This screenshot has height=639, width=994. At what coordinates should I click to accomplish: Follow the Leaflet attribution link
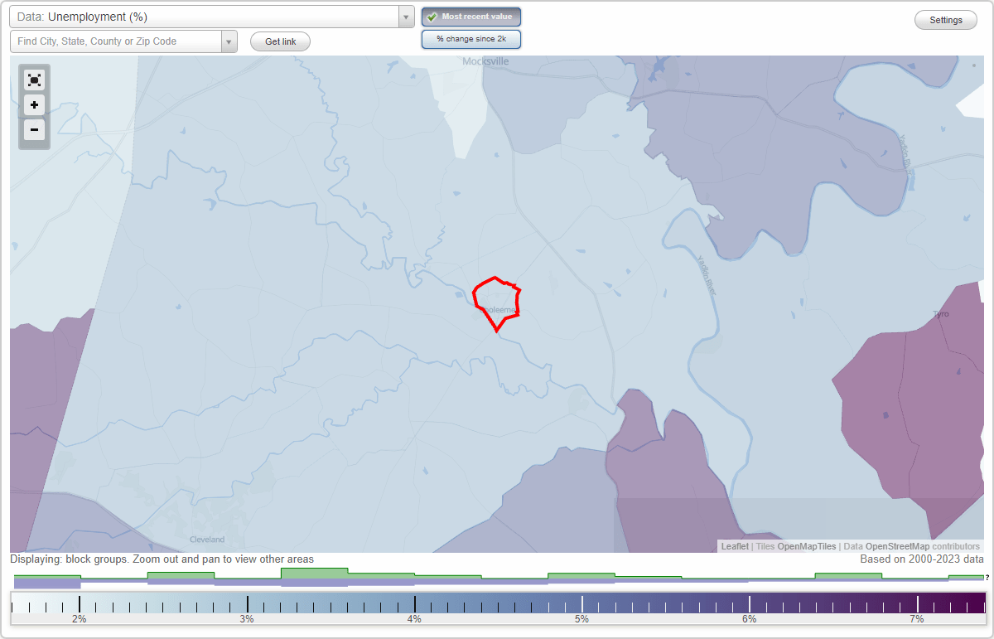point(734,546)
